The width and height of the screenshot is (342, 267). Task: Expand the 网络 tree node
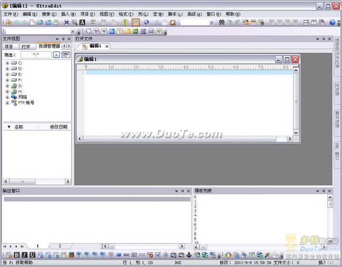coord(7,97)
